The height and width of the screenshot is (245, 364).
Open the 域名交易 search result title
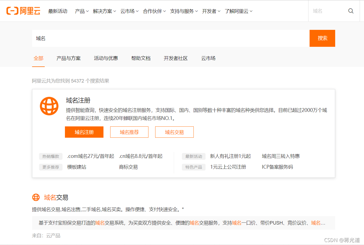click(x=56, y=197)
